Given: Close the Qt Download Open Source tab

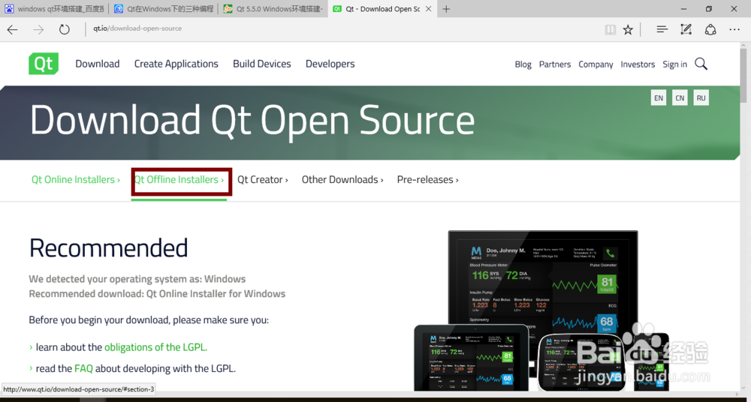Looking at the screenshot, I should point(428,8).
